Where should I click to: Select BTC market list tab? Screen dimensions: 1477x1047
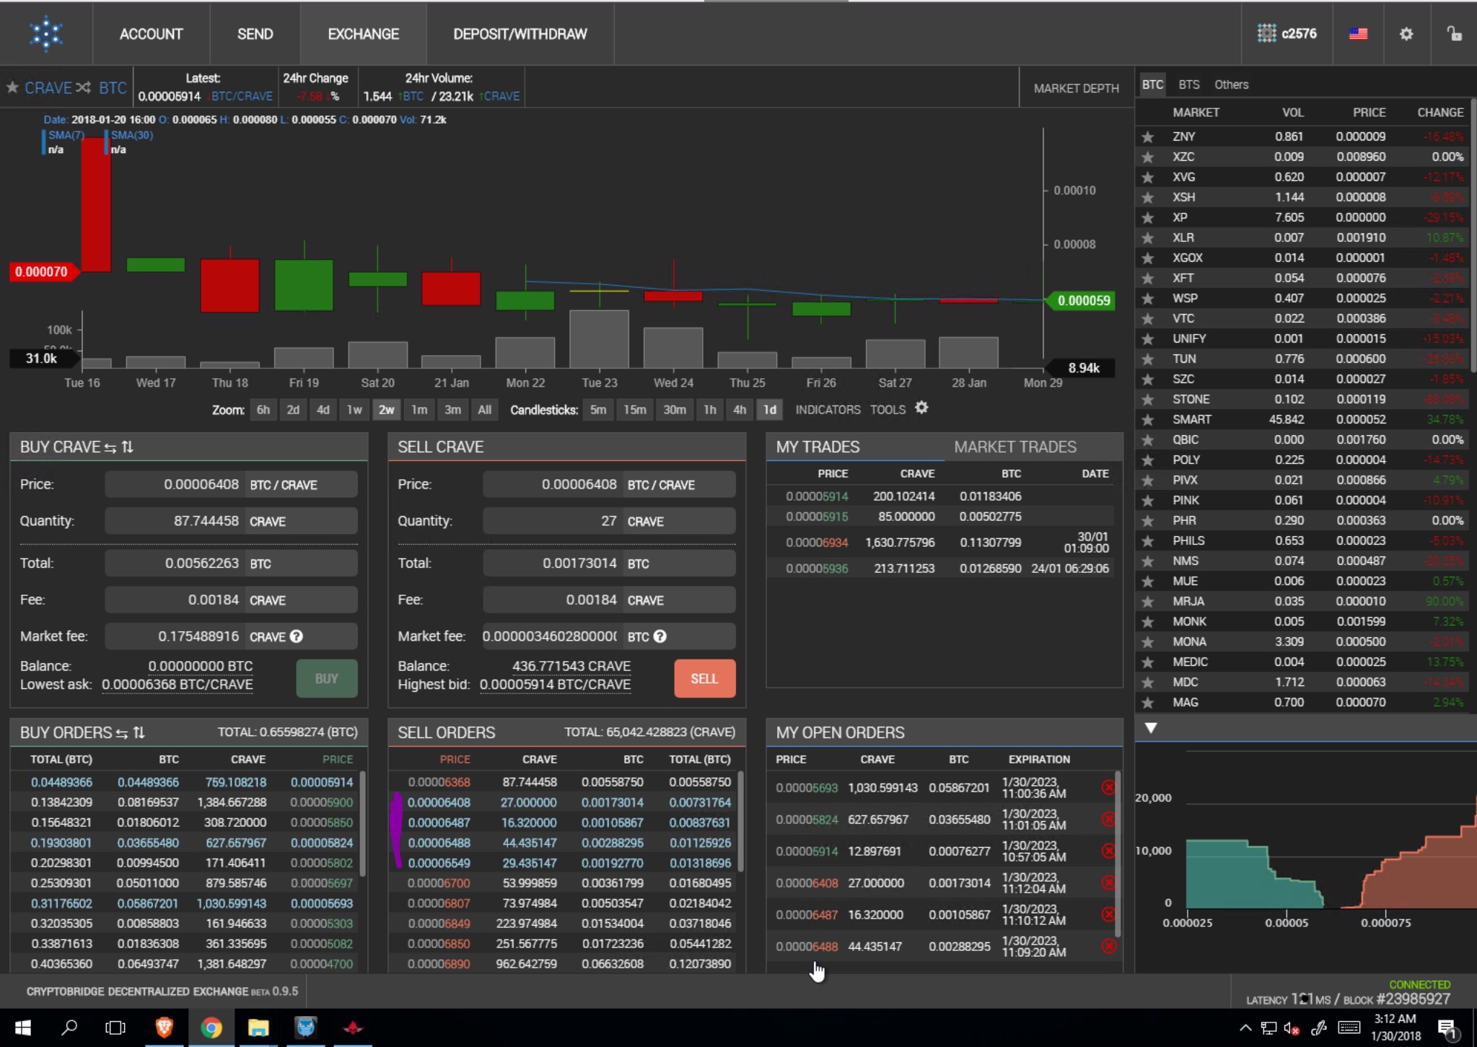pos(1152,84)
